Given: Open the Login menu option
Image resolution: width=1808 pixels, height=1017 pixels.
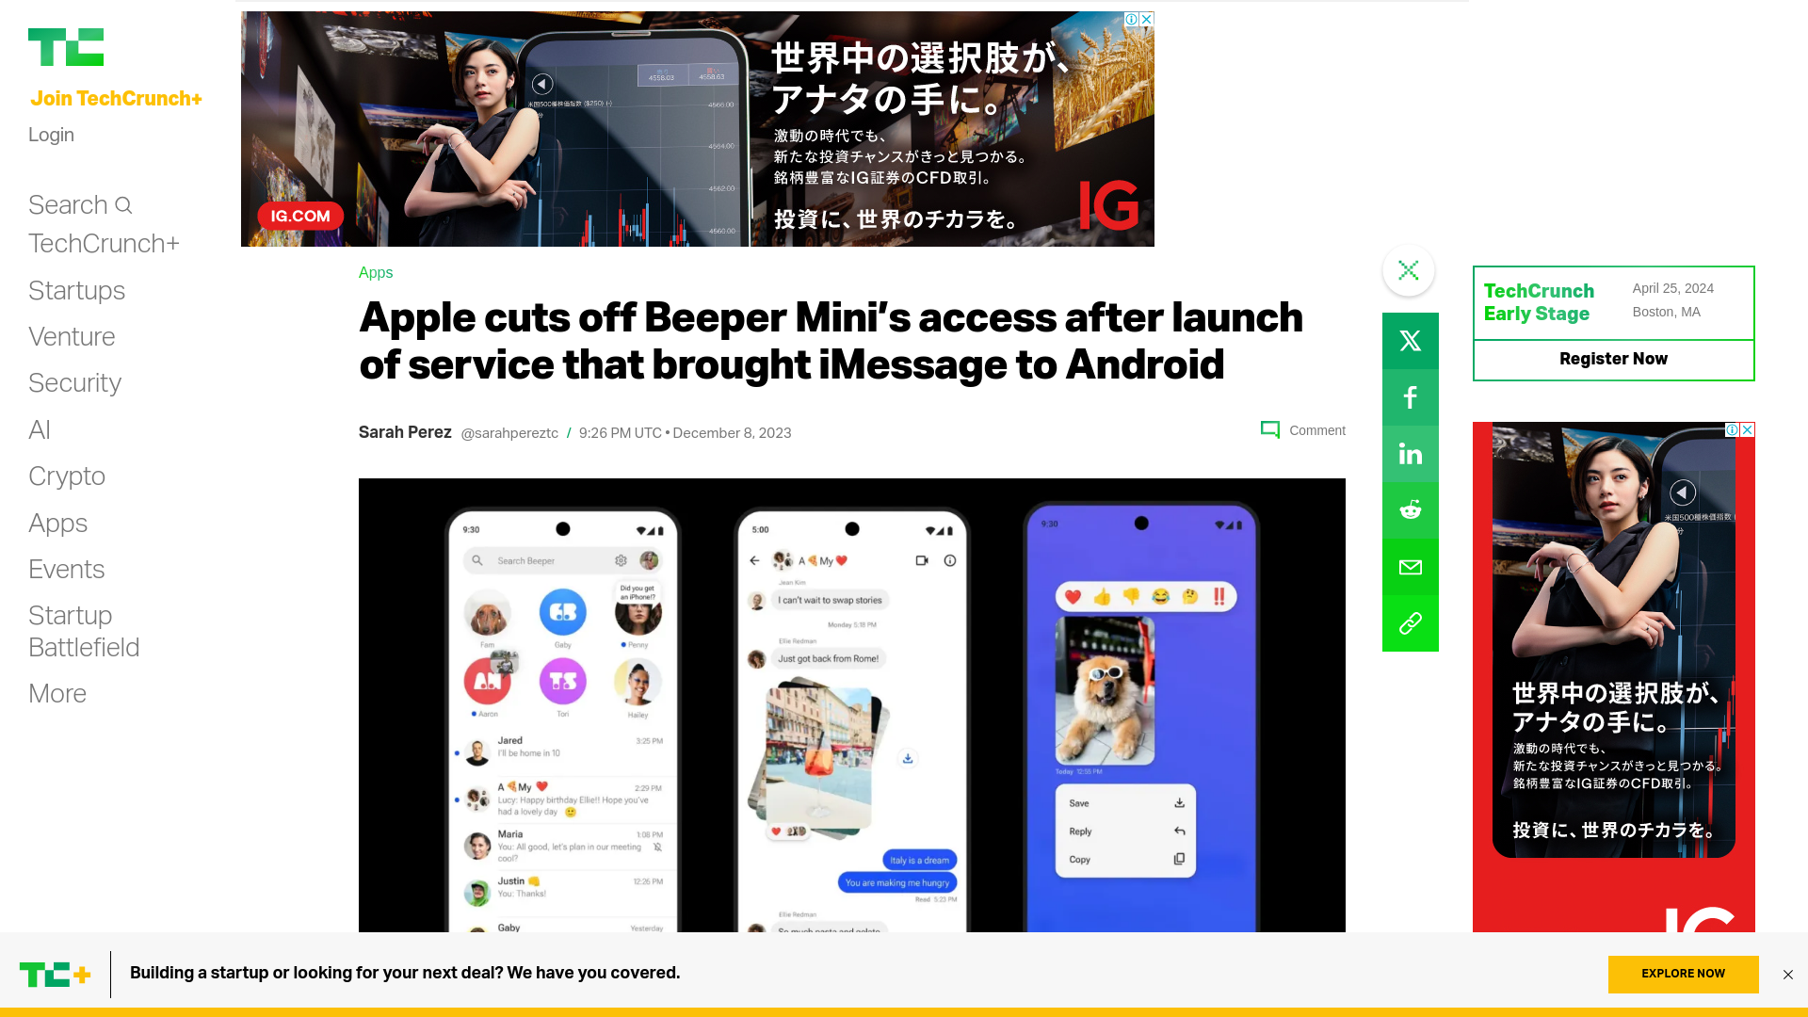Looking at the screenshot, I should [x=51, y=134].
